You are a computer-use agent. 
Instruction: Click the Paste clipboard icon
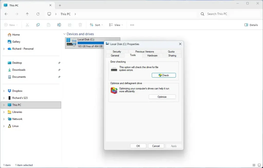pyautogui.click(x=49, y=25)
